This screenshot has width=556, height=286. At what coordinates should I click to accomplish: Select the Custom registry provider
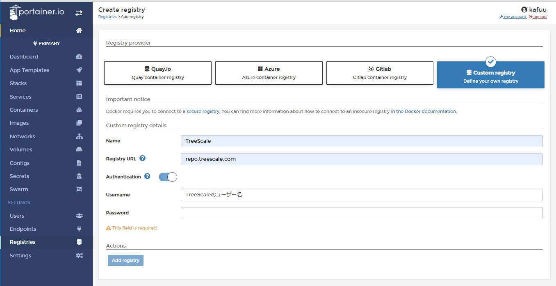point(491,75)
